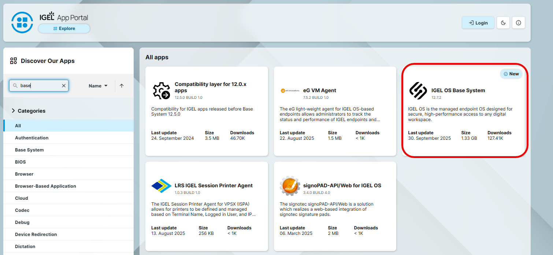Toggle dark mode with the moon icon
Screen dimensions: 553x255
pyautogui.click(x=503, y=23)
